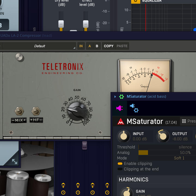Open the blue plug settings icon
The width and height of the screenshot is (196, 196).
click(x=134, y=108)
